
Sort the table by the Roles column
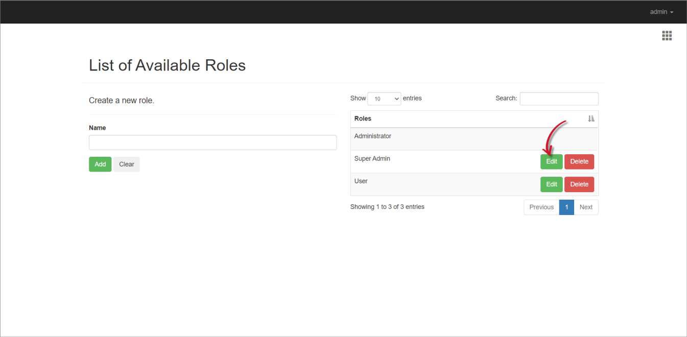pyautogui.click(x=363, y=118)
